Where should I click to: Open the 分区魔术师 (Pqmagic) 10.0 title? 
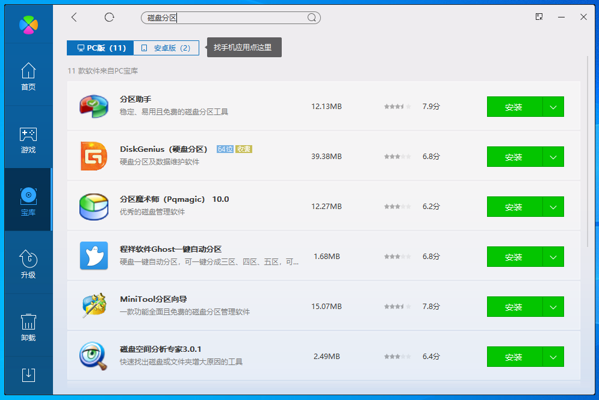click(x=174, y=199)
